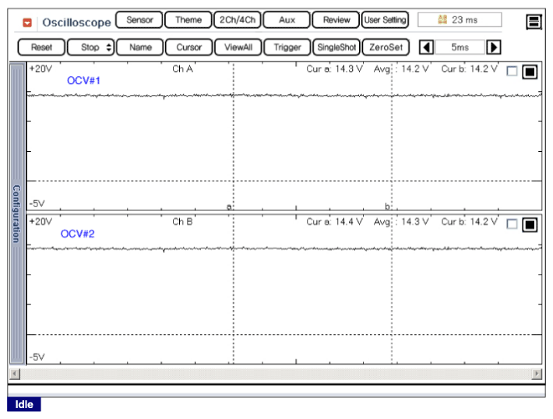Click the Ch A black square maximize icon

tap(530, 72)
